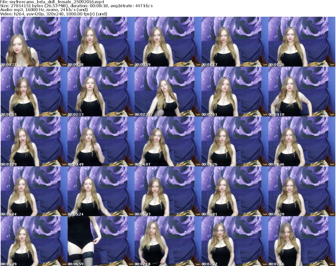Click the 00:03:10 thumbnail
This screenshot has width=336, height=266.
pos(301,92)
